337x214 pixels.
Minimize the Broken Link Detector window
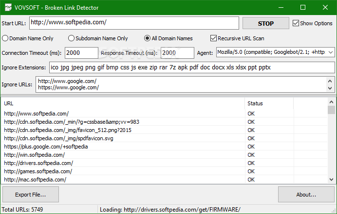[281, 7]
